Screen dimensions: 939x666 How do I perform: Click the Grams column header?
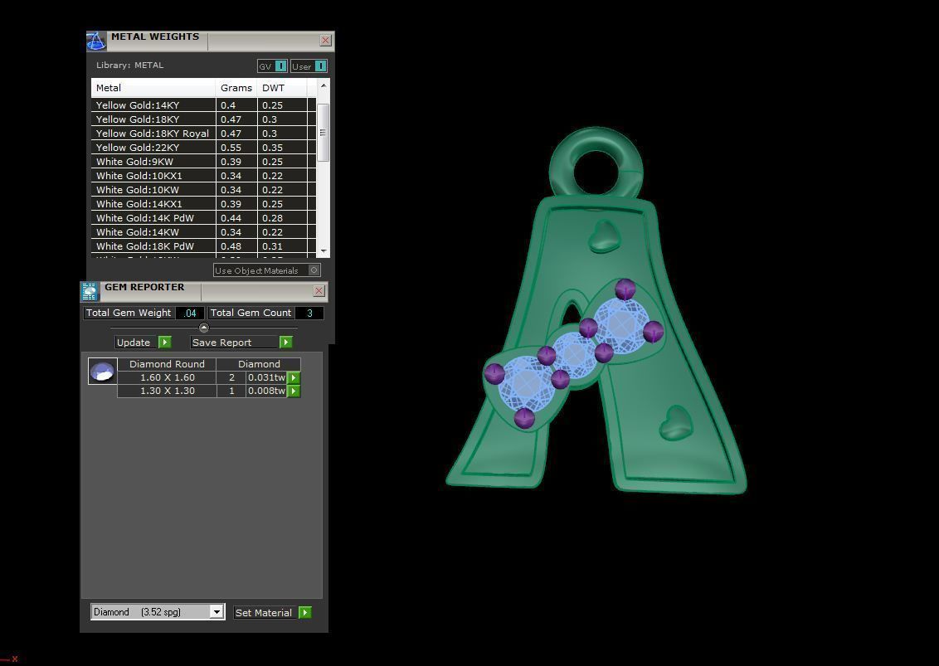[236, 87]
